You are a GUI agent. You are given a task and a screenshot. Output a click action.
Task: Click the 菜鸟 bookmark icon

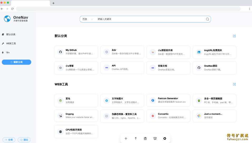[x=60, y=100]
